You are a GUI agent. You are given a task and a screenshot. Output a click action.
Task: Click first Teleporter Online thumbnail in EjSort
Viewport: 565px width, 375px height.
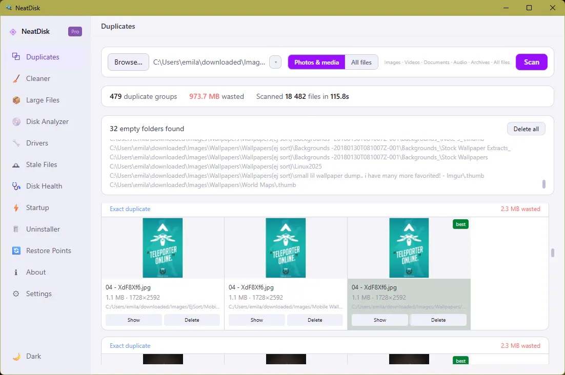tap(163, 248)
